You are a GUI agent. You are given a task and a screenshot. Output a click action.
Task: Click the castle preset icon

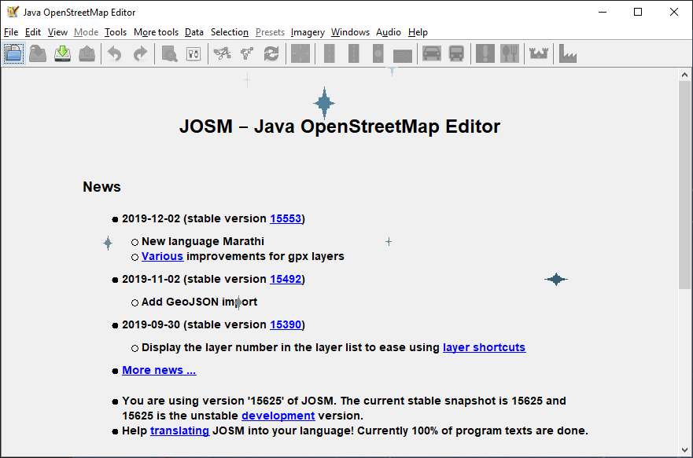tap(539, 54)
